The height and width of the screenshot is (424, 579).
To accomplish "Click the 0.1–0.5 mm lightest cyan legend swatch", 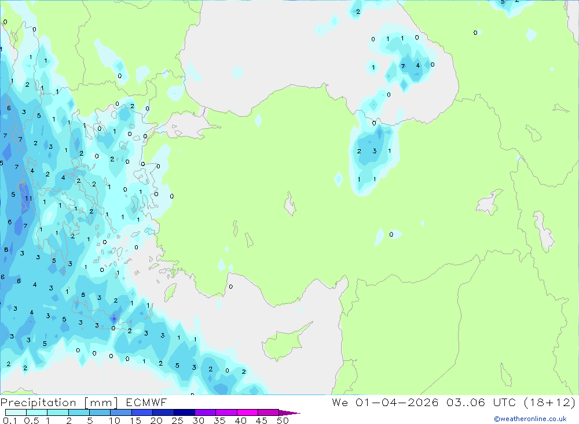I will coord(16,412).
